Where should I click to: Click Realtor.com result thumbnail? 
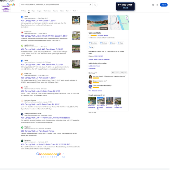[x=76, y=36]
